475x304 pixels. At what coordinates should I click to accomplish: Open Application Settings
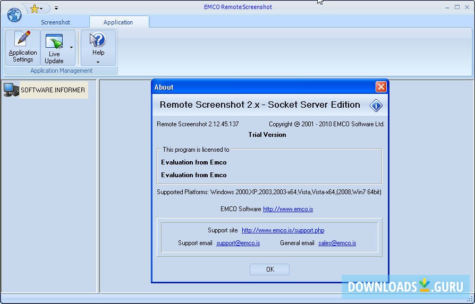[23, 48]
